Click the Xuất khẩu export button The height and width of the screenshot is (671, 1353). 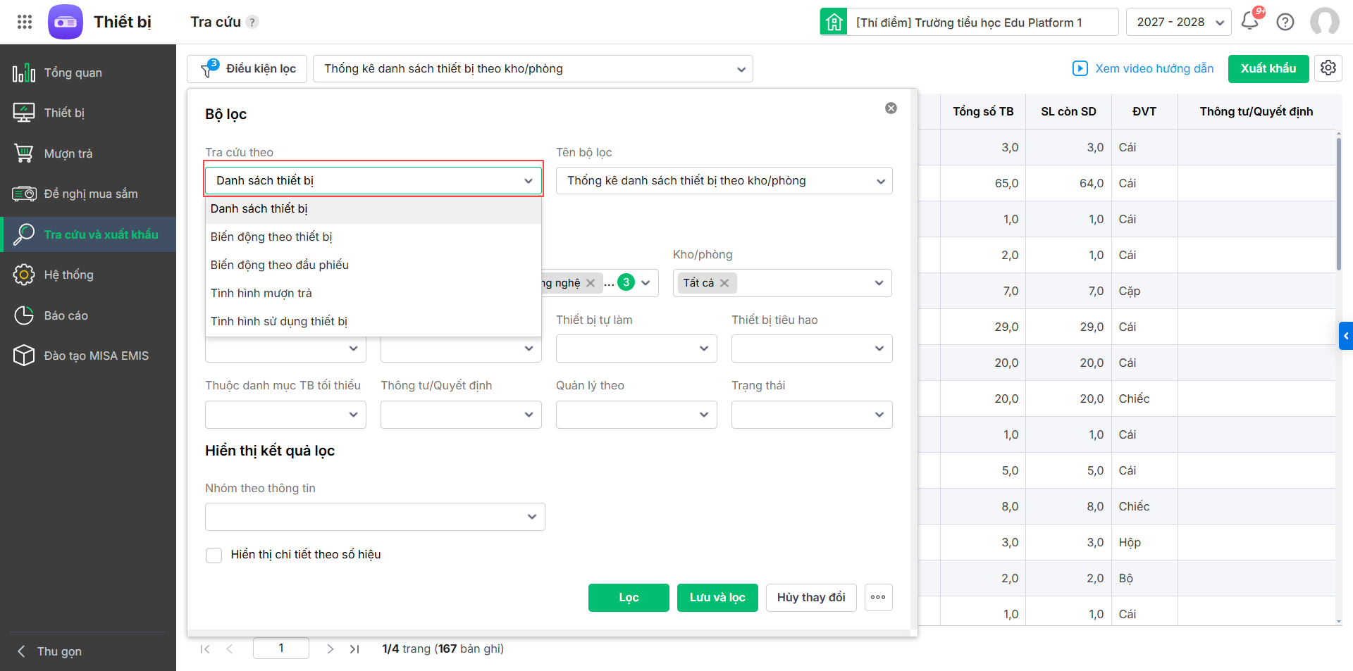point(1268,68)
